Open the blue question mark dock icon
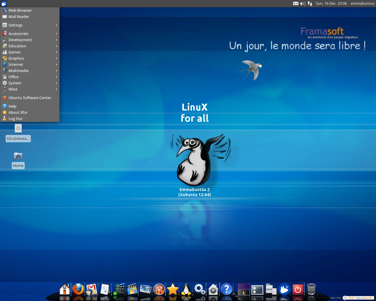The image size is (376, 301). click(x=226, y=289)
